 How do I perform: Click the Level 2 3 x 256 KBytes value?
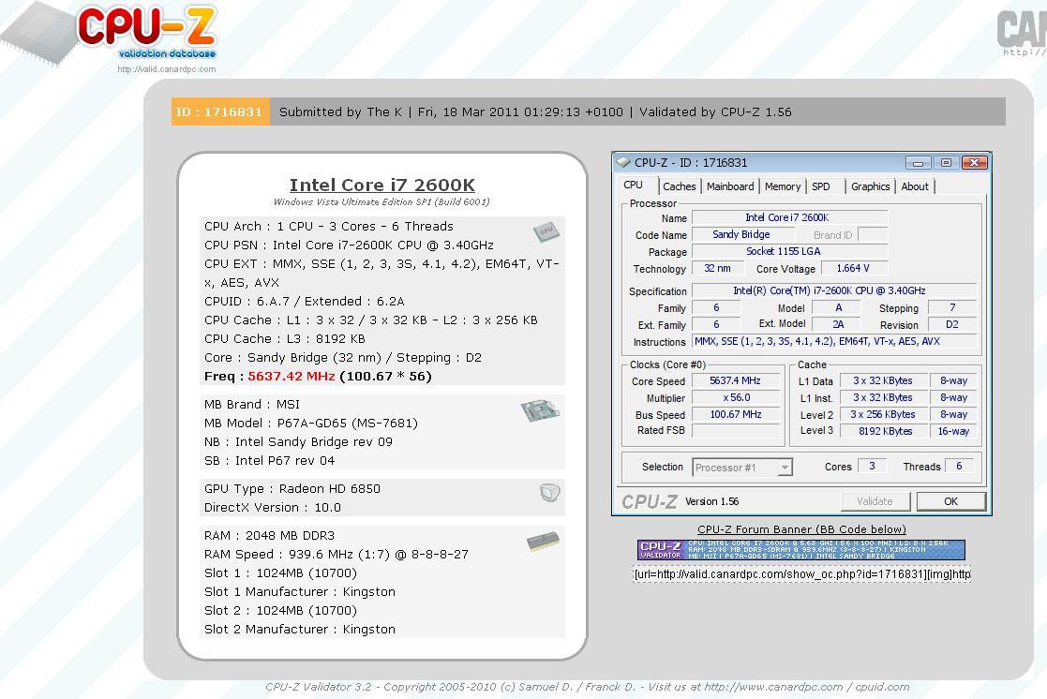tap(884, 414)
